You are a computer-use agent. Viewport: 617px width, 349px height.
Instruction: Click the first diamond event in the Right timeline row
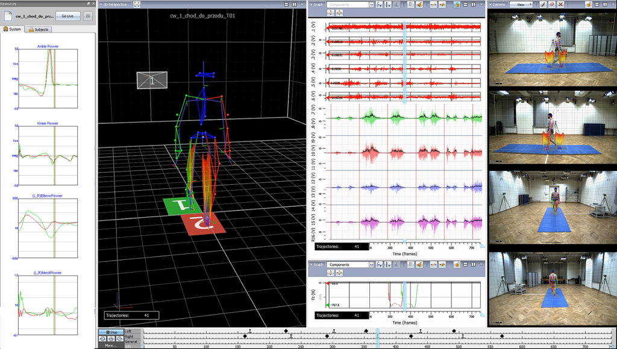pyautogui.click(x=245, y=336)
